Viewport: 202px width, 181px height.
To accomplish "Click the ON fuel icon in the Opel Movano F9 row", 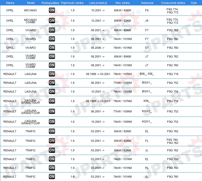I will tap(52, 10).
